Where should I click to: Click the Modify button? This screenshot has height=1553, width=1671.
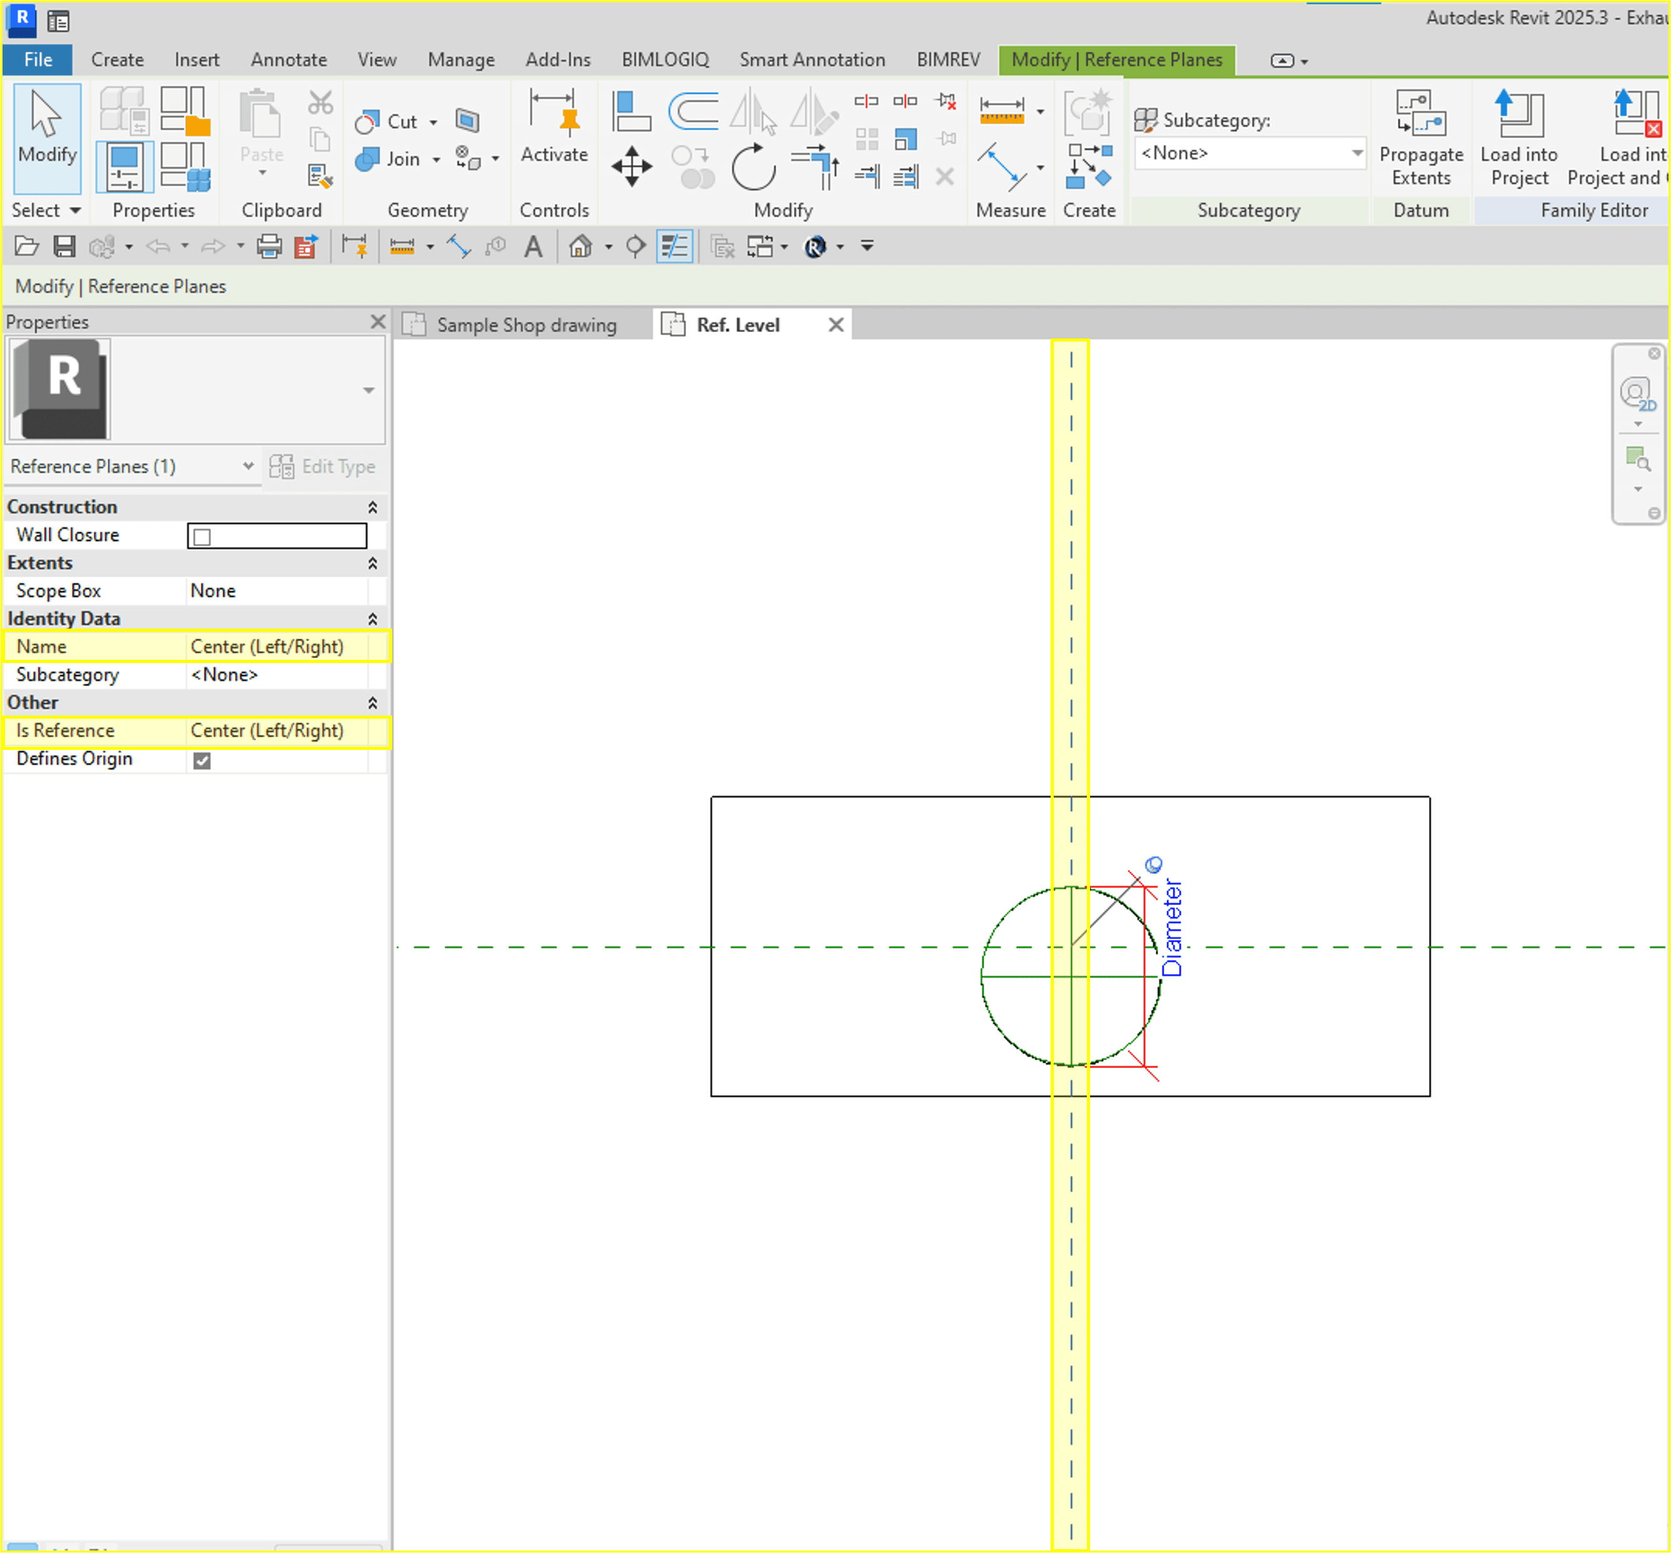[47, 134]
